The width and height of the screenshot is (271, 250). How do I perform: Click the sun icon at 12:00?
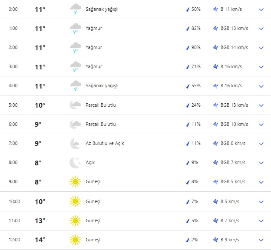tap(76, 240)
